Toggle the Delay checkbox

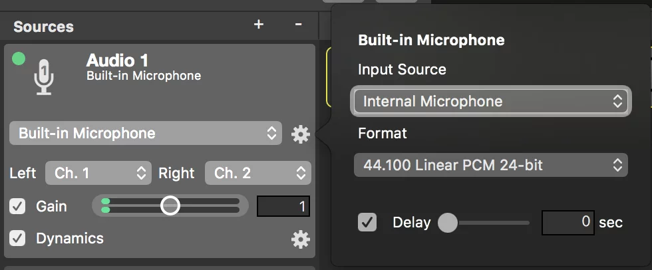click(x=367, y=222)
